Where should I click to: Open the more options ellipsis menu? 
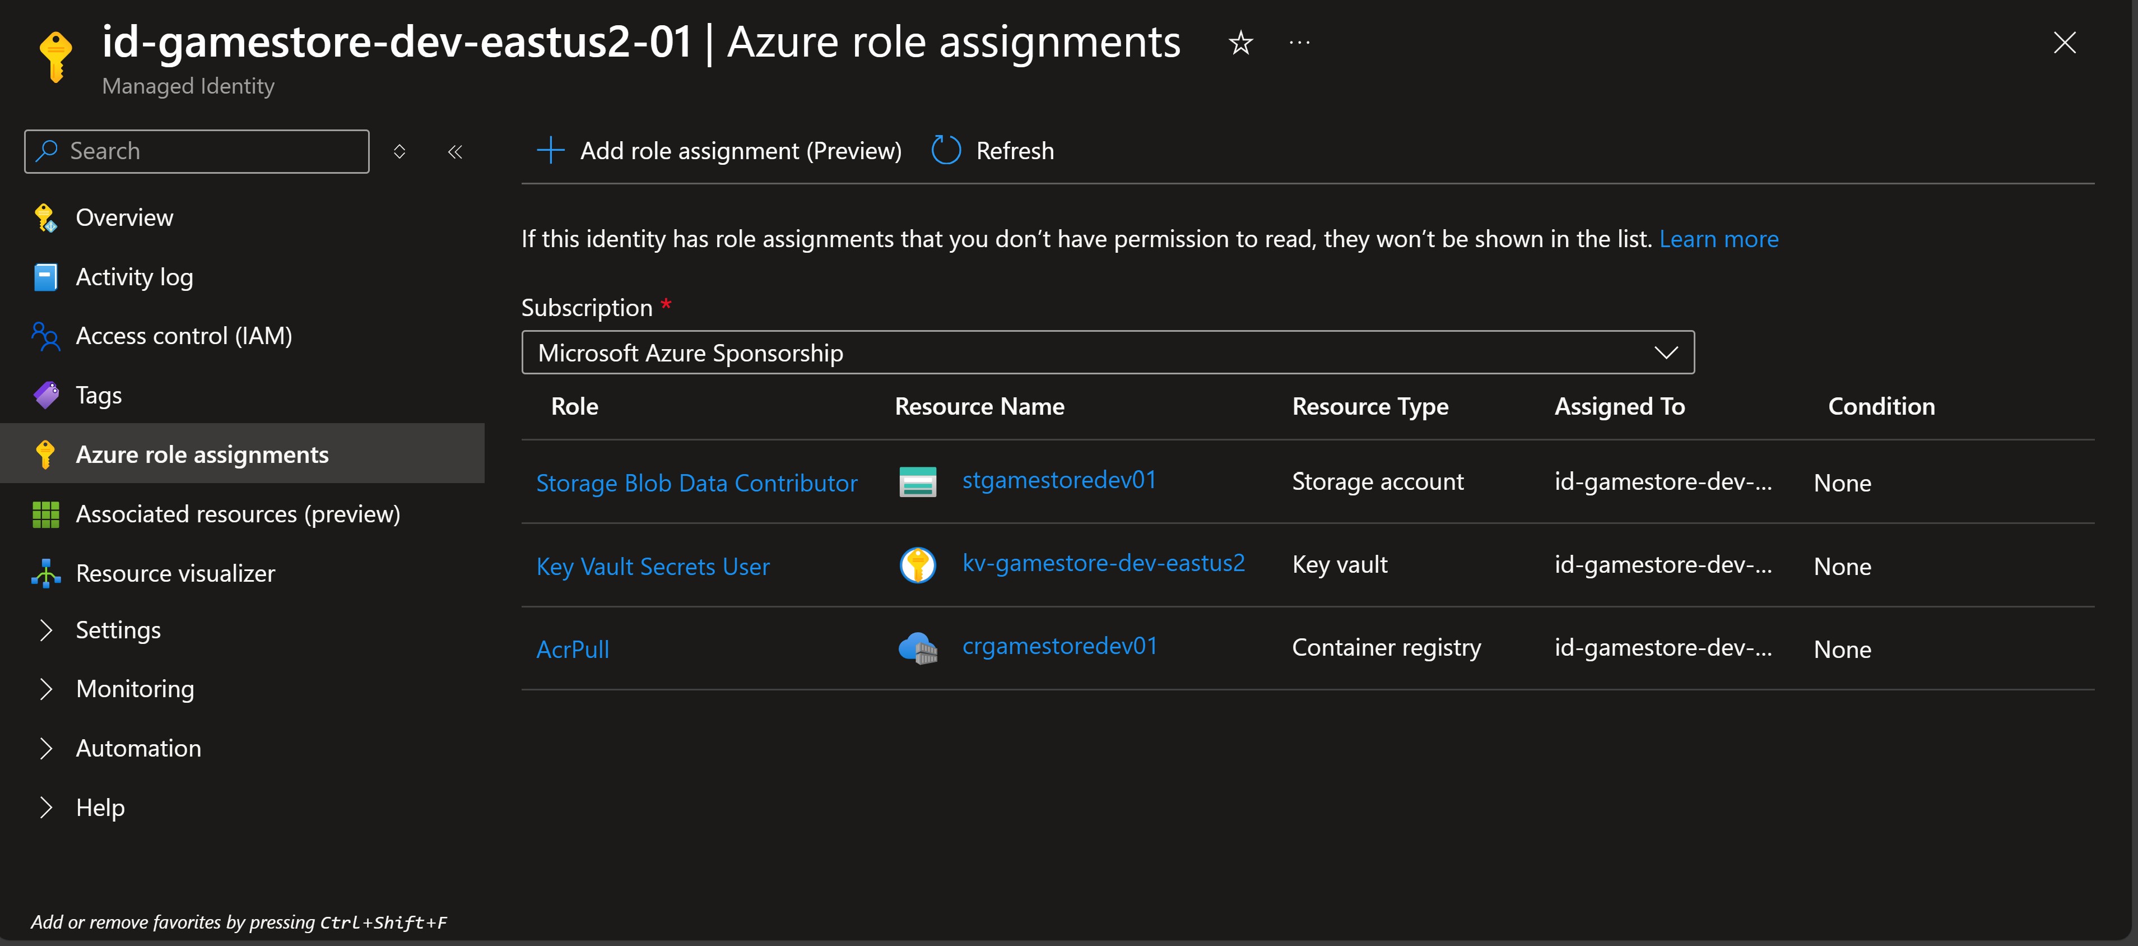1299,43
